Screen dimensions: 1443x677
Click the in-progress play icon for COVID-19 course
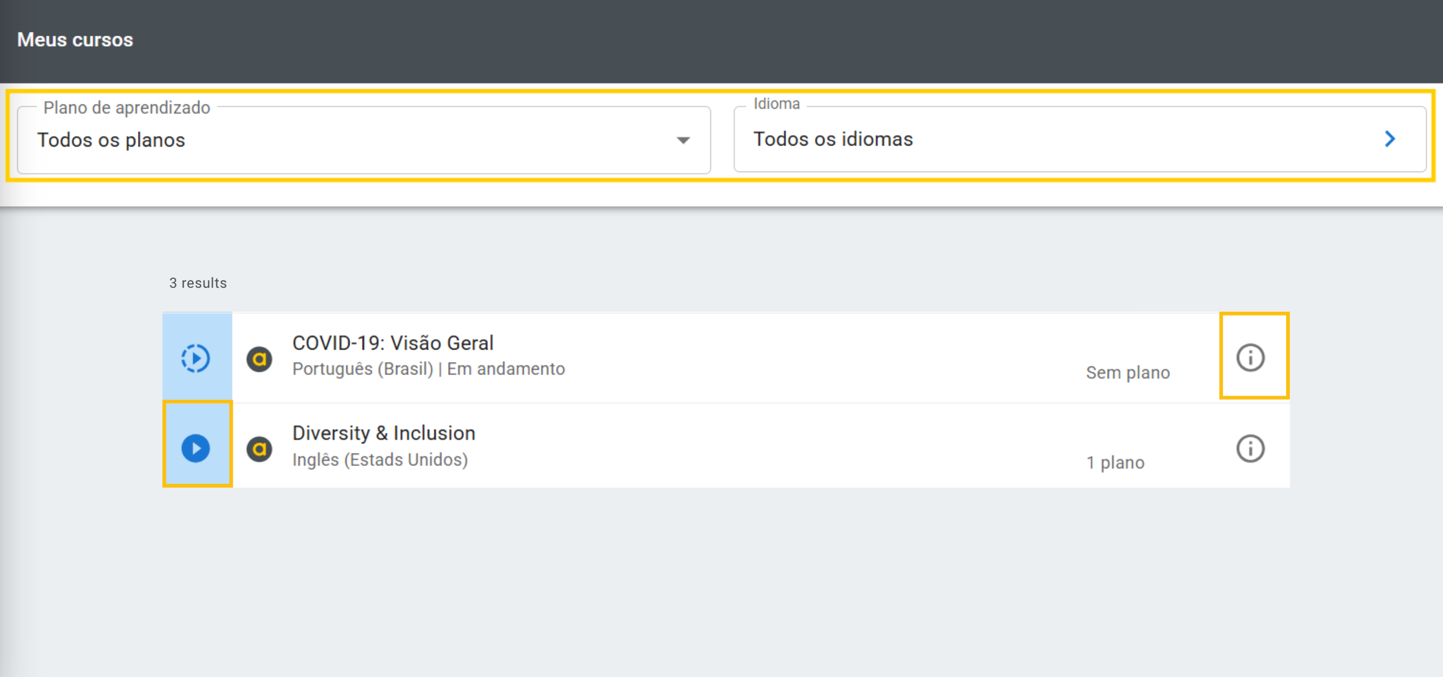click(196, 359)
